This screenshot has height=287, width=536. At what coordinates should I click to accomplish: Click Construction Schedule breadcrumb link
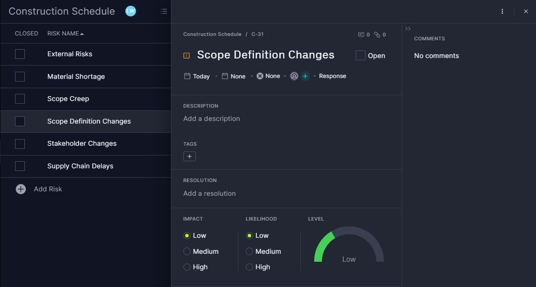click(x=212, y=35)
